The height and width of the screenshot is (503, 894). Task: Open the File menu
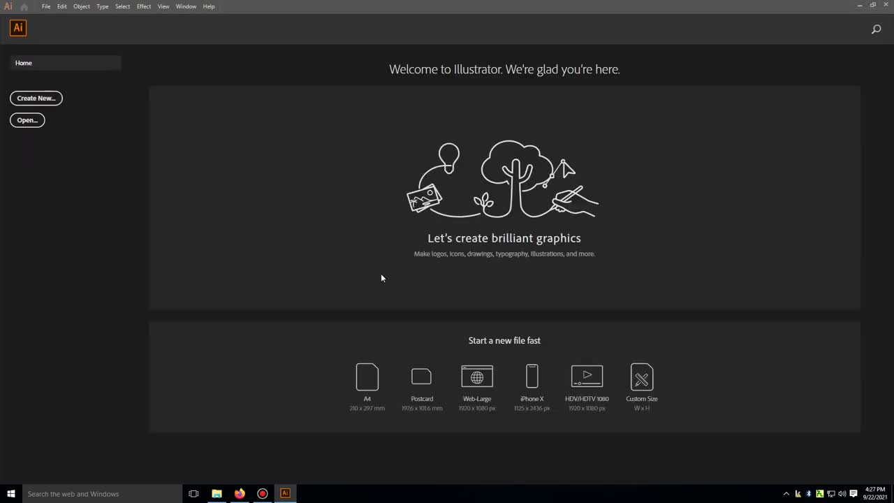(46, 6)
